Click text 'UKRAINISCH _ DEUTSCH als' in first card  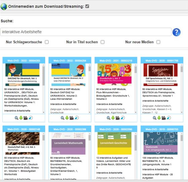click(x=21, y=93)
